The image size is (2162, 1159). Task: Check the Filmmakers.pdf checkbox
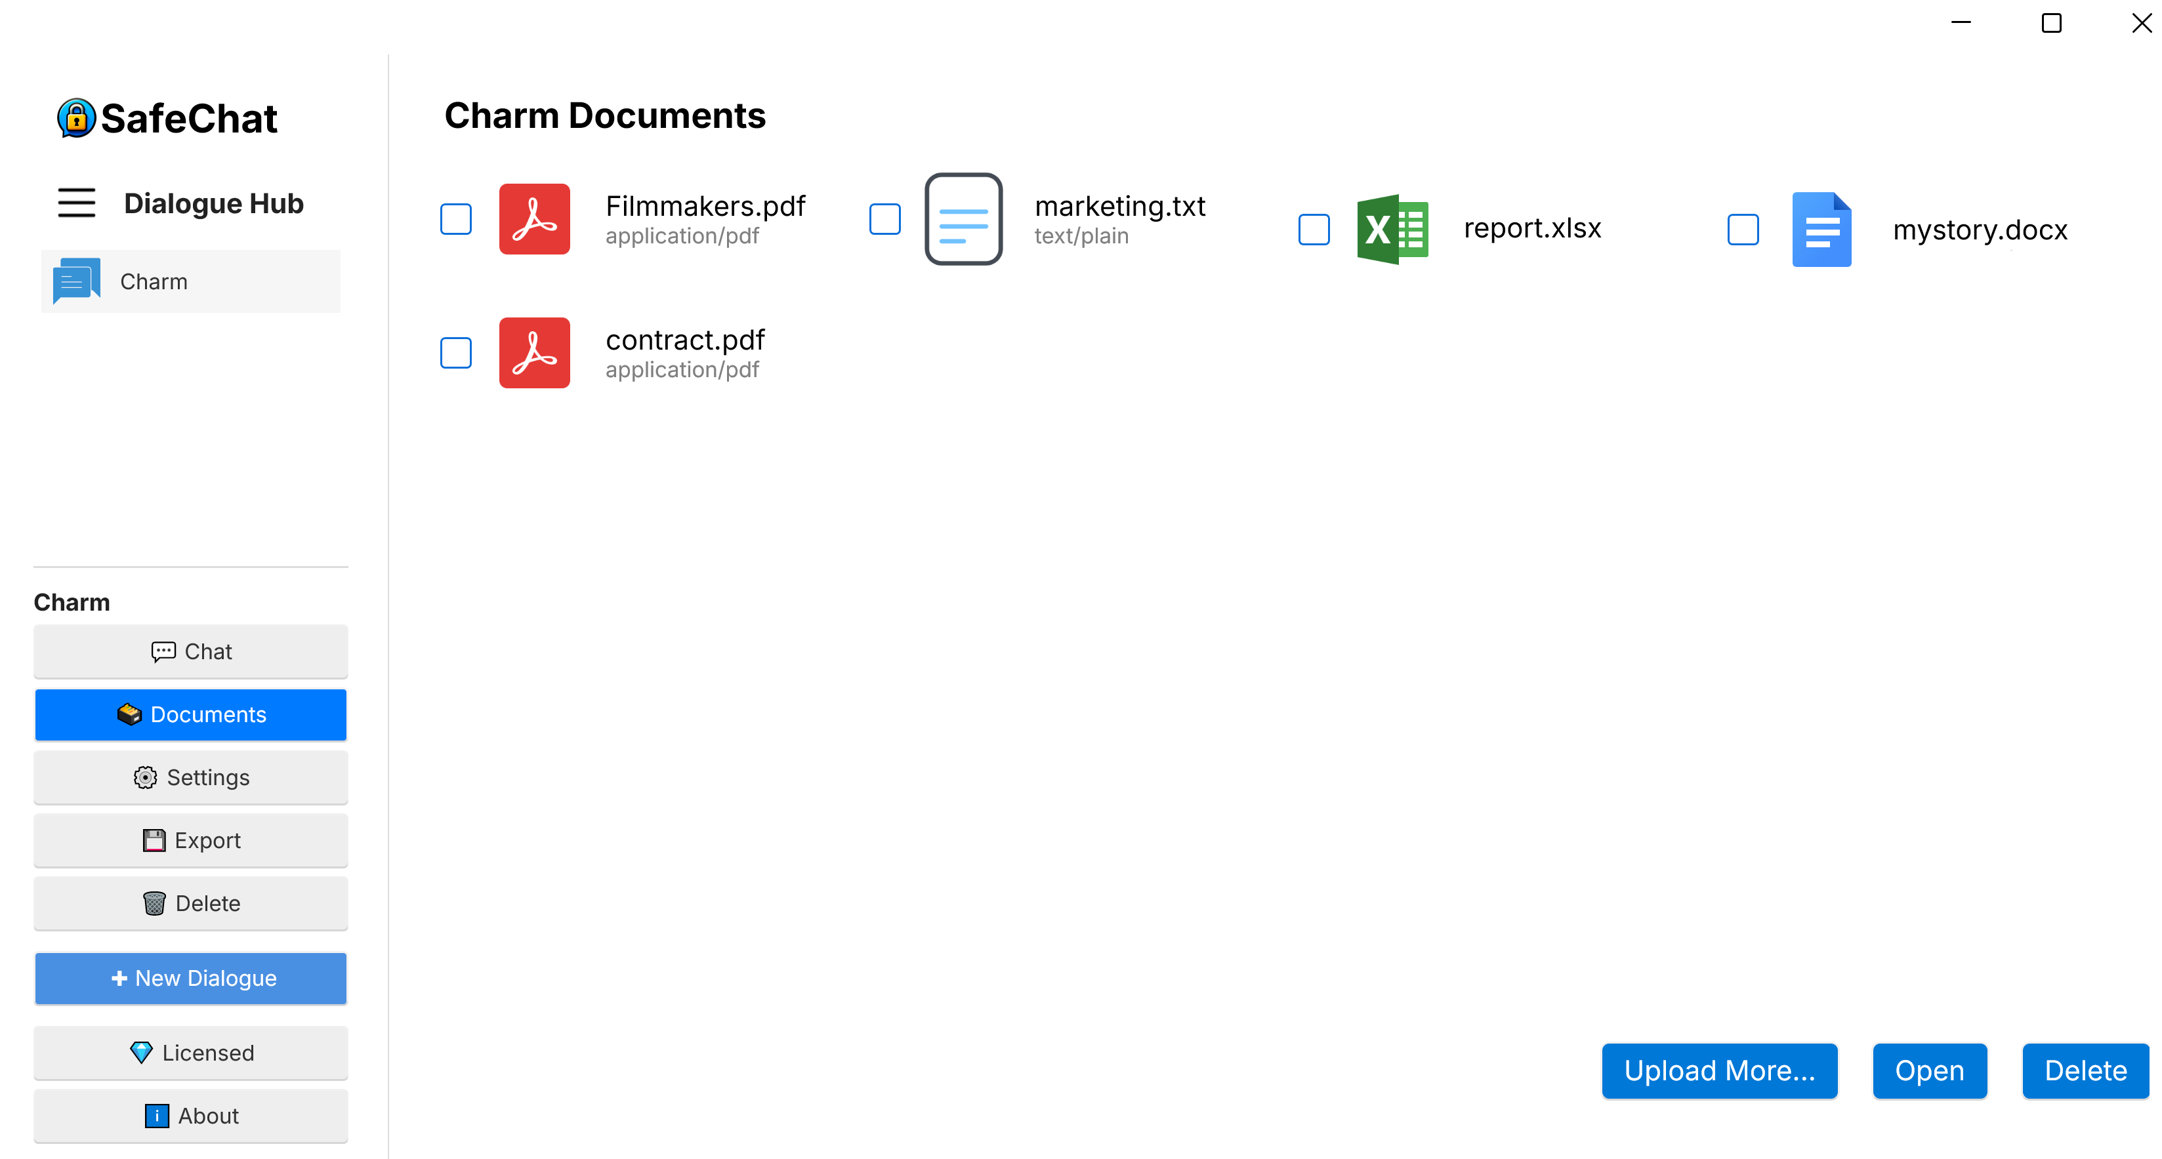[x=456, y=219]
